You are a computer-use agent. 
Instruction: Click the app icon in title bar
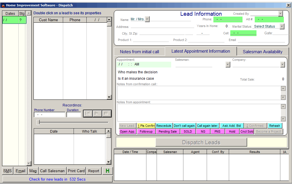3,5
